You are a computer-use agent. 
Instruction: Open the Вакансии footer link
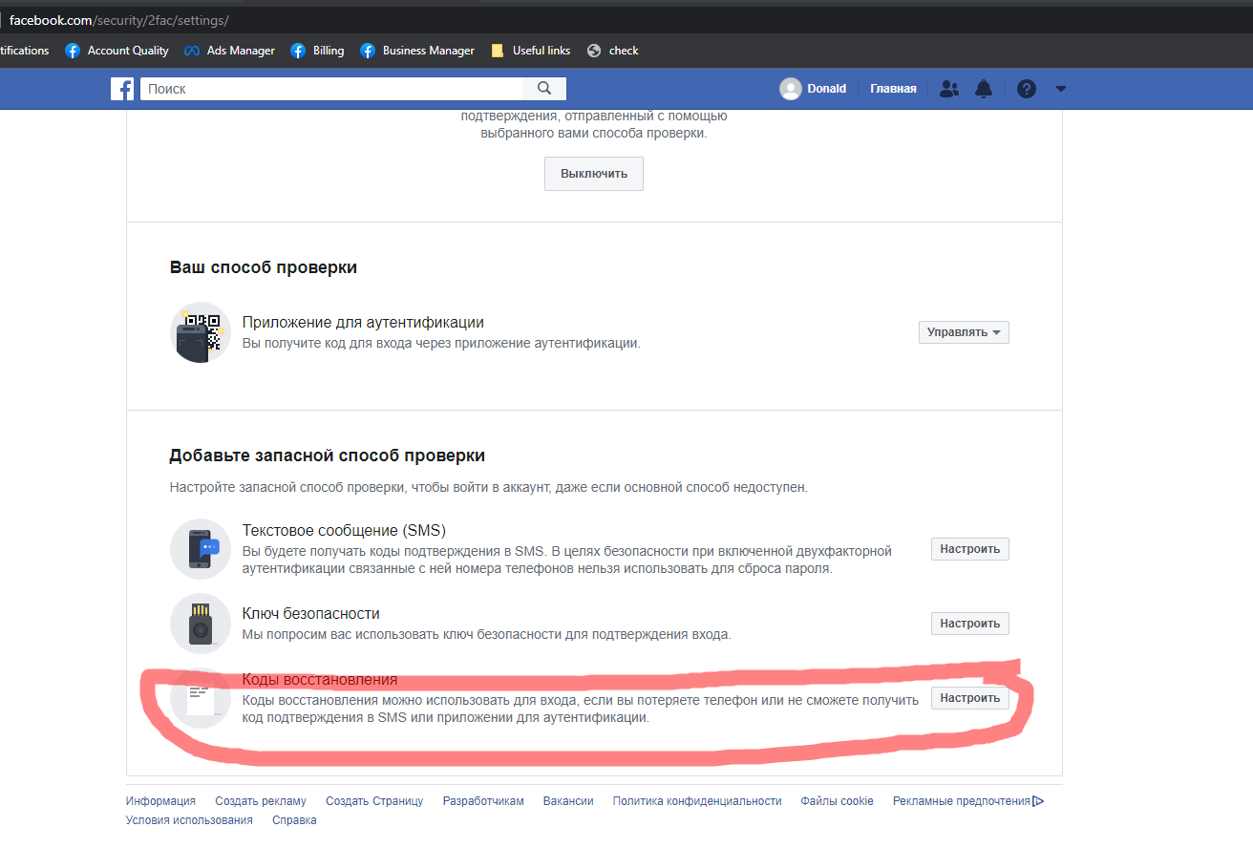(x=568, y=801)
